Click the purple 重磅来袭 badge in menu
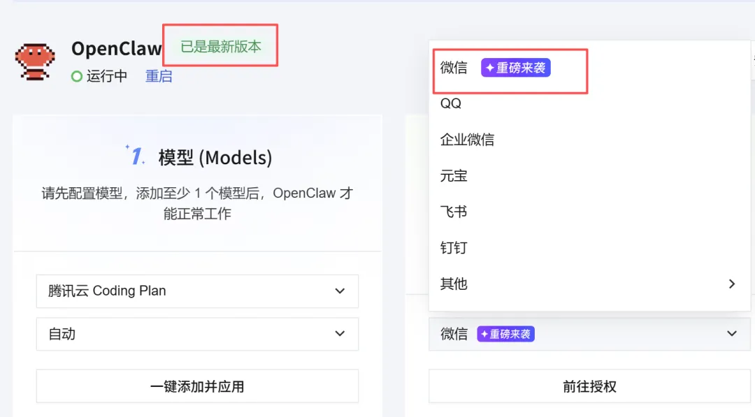This screenshot has height=417, width=755. click(516, 68)
